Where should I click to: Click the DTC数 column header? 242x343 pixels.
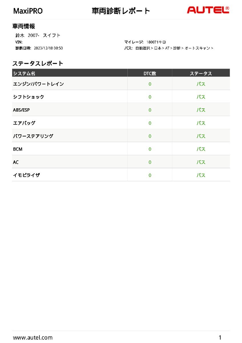click(150, 73)
